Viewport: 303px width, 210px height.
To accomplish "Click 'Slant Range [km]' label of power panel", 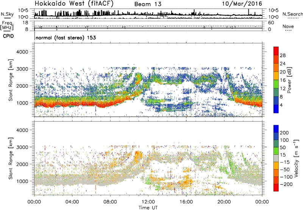I will point(11,80).
